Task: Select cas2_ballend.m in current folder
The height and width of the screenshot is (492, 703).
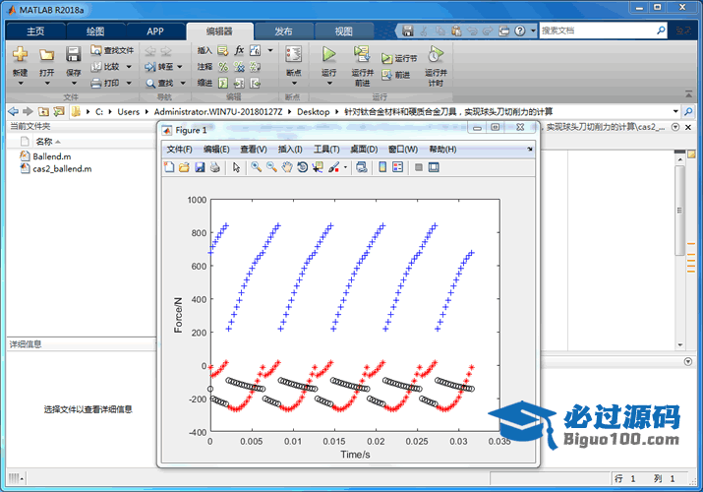Action: click(x=62, y=168)
